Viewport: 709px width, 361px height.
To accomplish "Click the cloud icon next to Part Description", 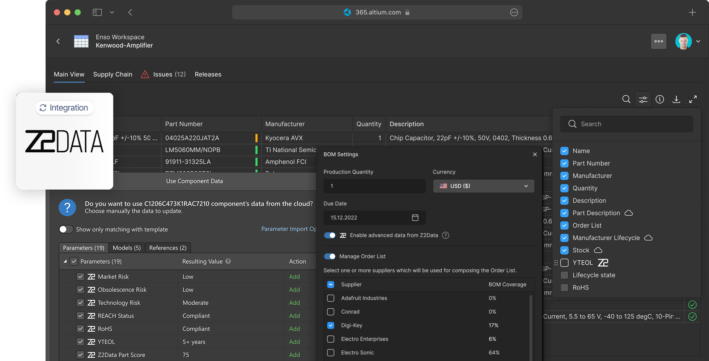I will (x=629, y=213).
